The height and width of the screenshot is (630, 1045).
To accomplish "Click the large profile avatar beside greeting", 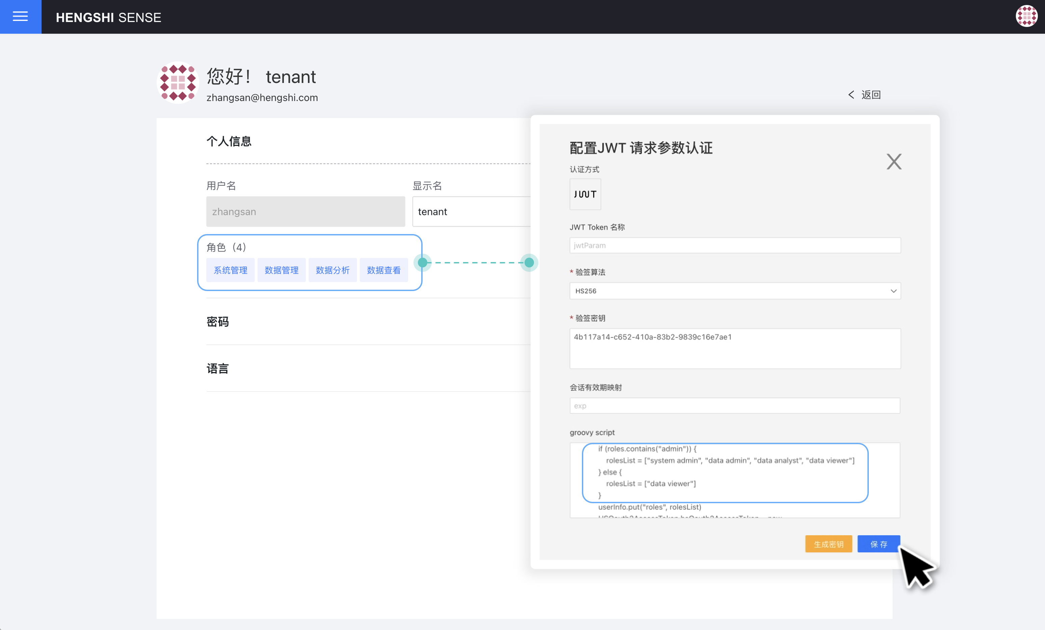I will pyautogui.click(x=178, y=83).
